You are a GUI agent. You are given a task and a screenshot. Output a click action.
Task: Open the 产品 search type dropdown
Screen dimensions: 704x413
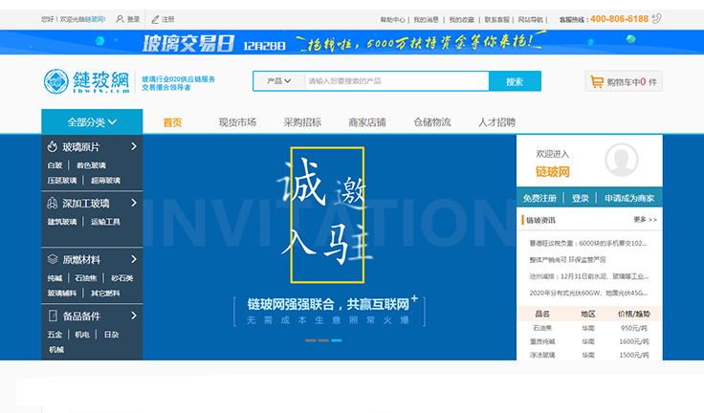tap(278, 81)
